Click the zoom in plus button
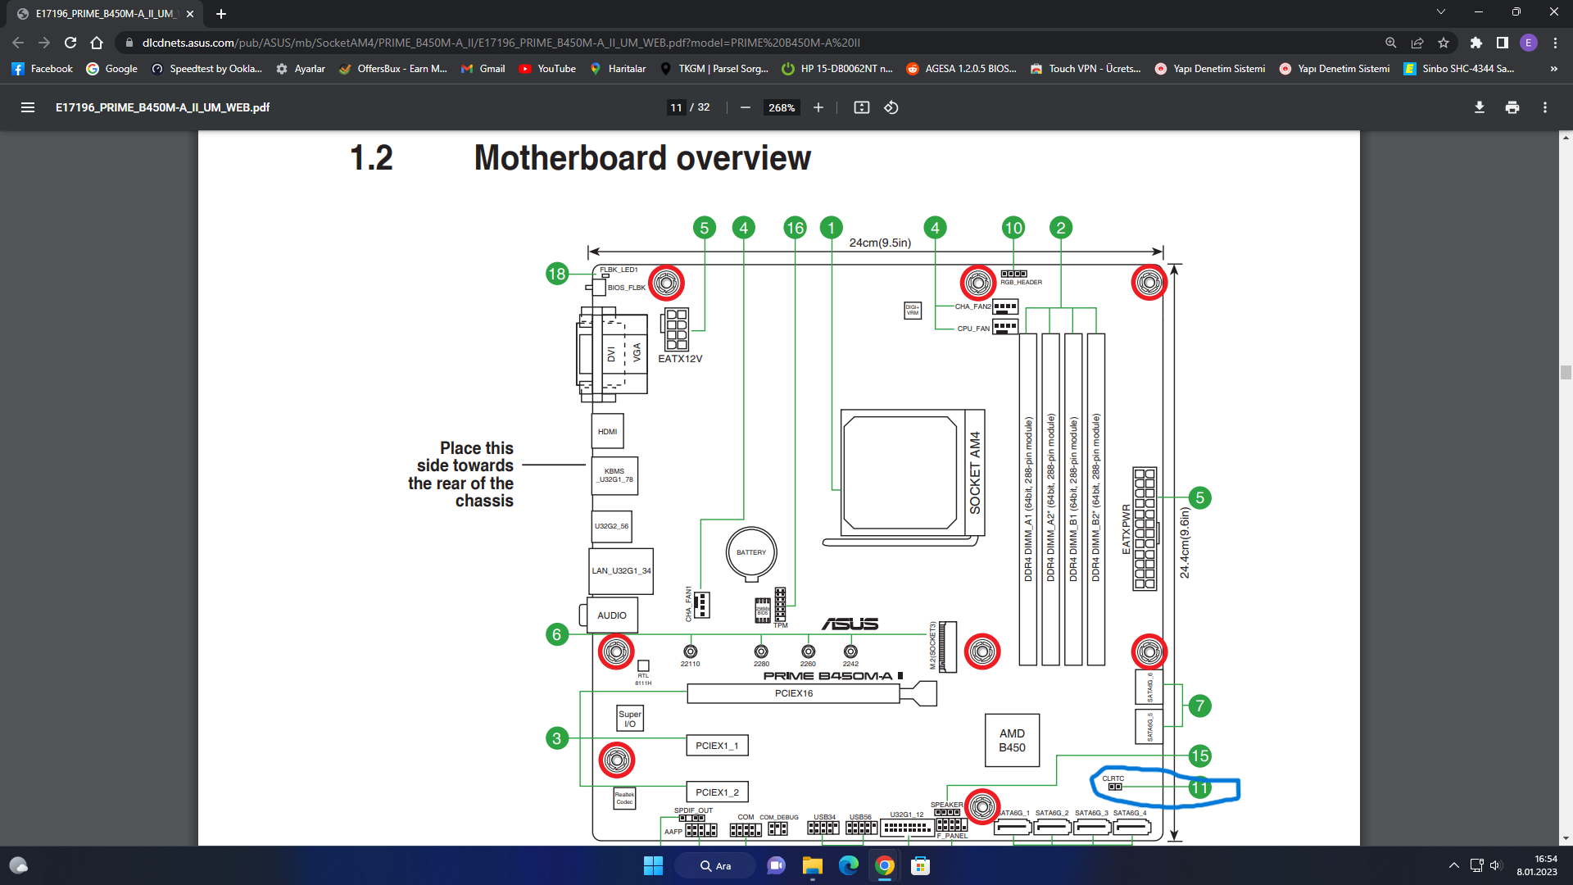The image size is (1573, 885). click(x=818, y=107)
